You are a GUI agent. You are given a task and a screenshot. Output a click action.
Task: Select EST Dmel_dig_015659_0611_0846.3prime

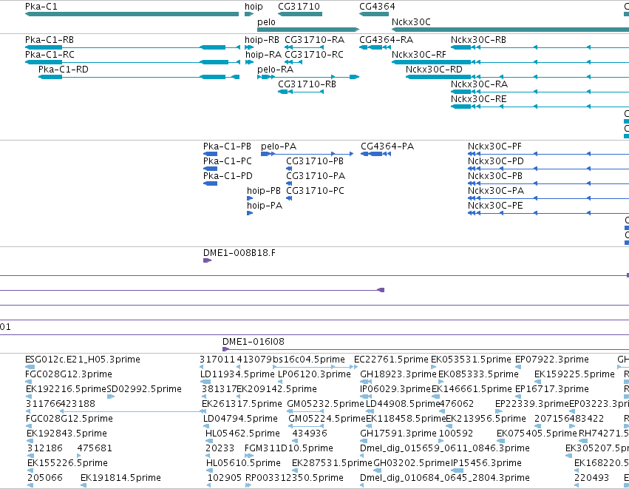coord(362,456)
